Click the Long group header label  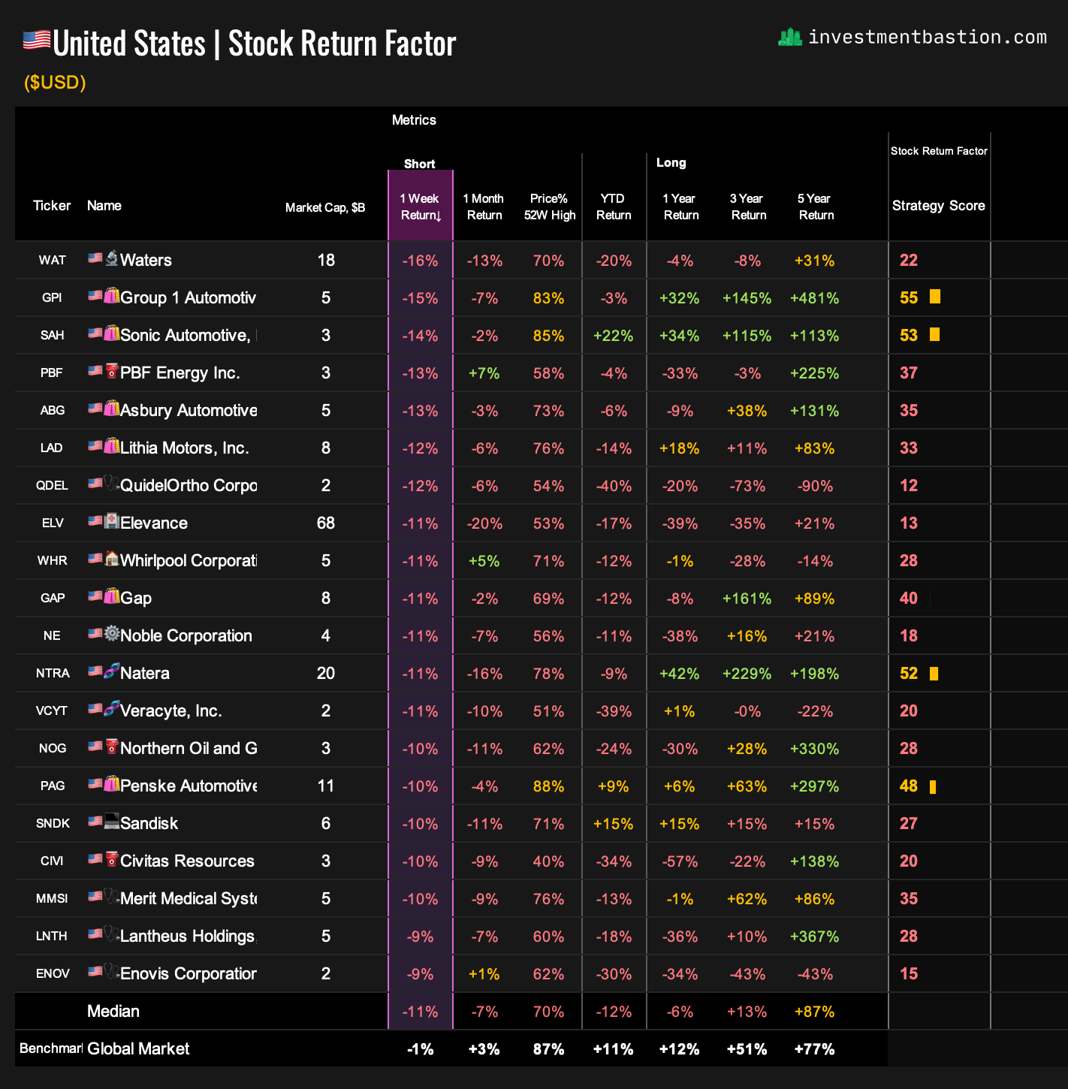click(x=671, y=163)
